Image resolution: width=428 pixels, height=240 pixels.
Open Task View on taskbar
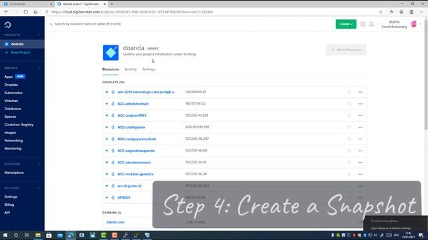click(27, 235)
